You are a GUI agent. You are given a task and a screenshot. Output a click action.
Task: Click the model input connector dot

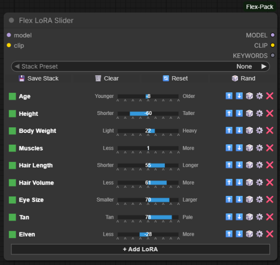coord(9,35)
